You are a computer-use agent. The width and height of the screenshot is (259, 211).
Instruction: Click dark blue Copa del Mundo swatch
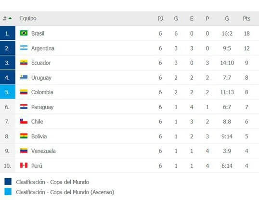coord(8,182)
